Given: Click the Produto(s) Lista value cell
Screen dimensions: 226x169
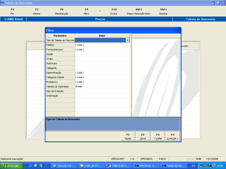Looking at the screenshot, I should click(102, 82).
